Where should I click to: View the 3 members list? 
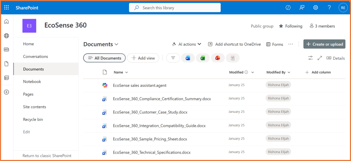[x=322, y=26]
